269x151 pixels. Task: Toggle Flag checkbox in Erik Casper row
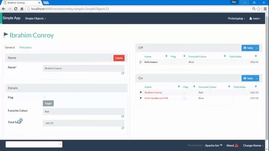(173, 62)
